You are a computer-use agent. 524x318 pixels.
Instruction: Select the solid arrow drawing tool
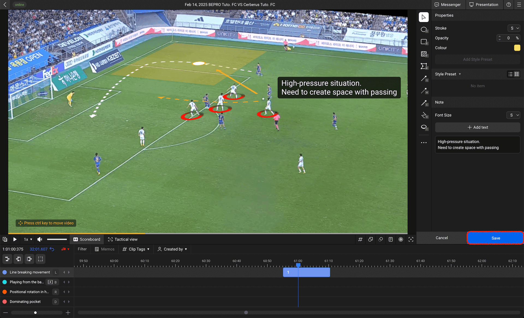424,79
